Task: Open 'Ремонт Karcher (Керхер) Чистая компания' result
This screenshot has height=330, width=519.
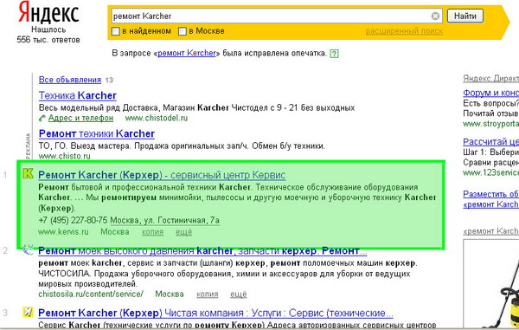Action: coord(215,313)
